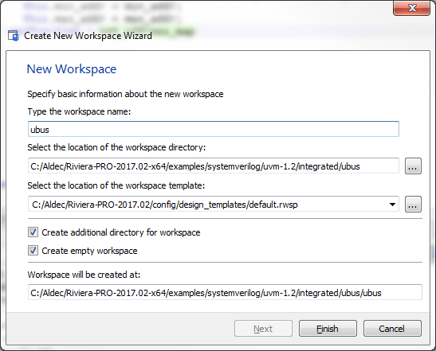The image size is (436, 351).
Task: Expand the workspace template dropdown arrow
Action: click(x=392, y=205)
